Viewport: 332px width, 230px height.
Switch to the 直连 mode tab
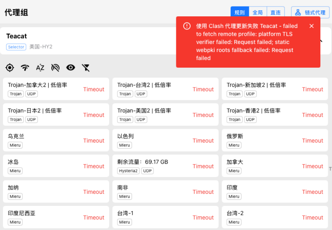276,12
